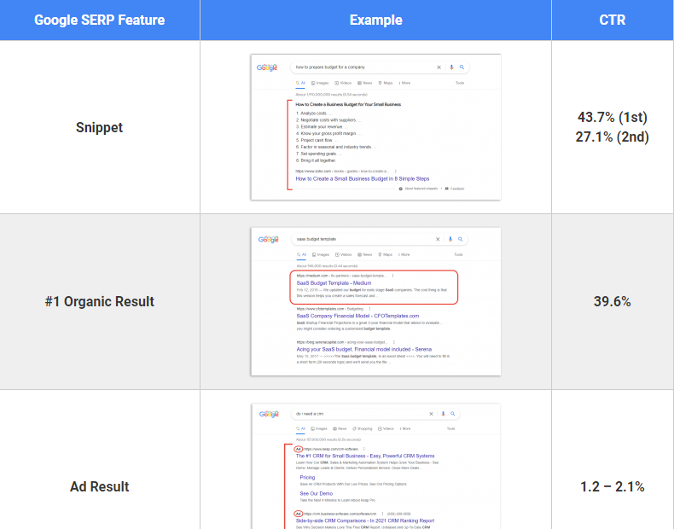Click the '43.7% (1st)' CTR value
Screen dimensions: 674x529
tap(612, 117)
